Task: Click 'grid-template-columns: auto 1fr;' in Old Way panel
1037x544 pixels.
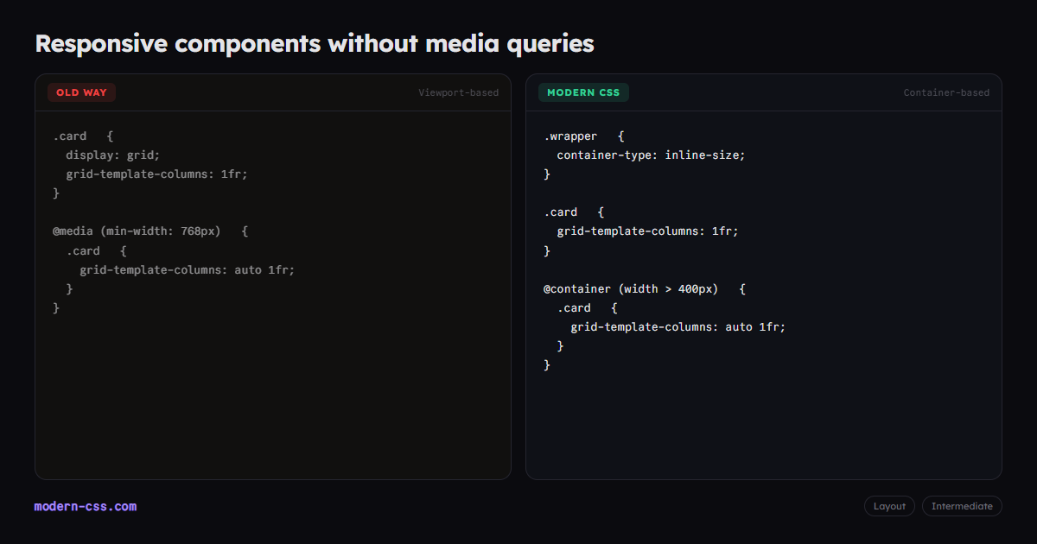Action: [188, 269]
